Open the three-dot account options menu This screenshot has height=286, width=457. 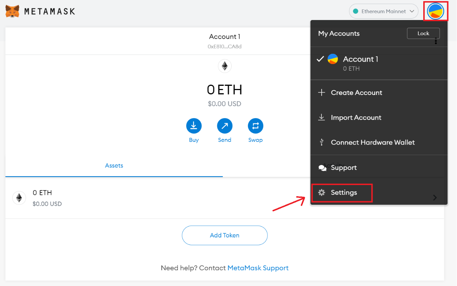[436, 41]
